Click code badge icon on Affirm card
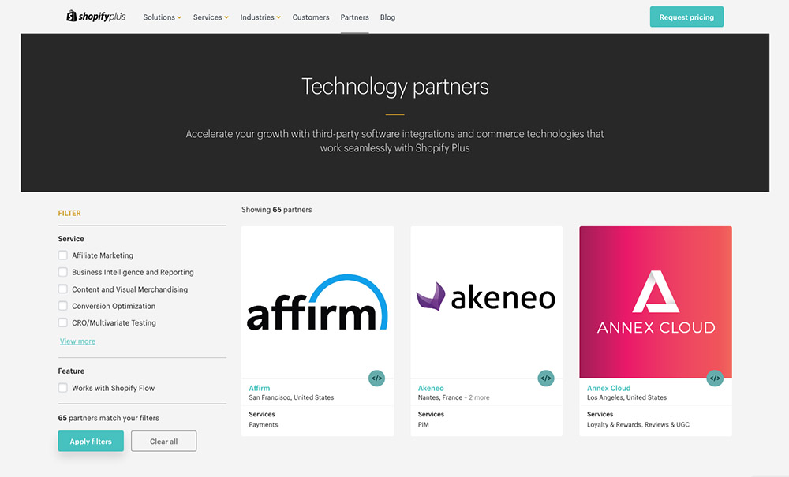The image size is (789, 477). 376,378
